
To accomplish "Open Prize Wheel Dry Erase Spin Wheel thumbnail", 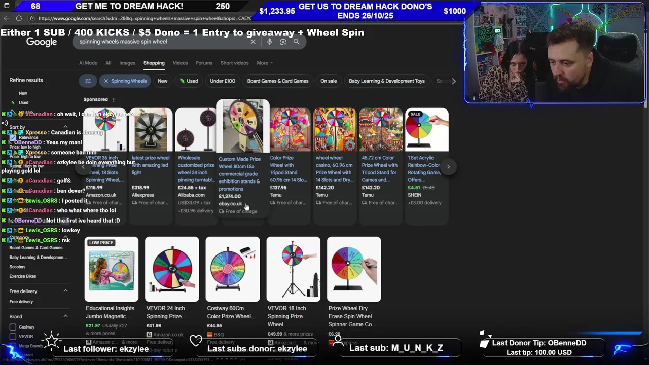I will tap(354, 269).
